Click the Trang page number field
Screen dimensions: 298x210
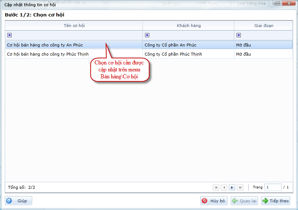point(273,187)
